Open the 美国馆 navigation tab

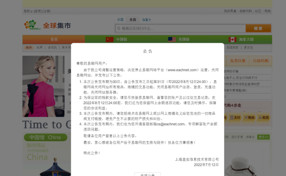179,39
